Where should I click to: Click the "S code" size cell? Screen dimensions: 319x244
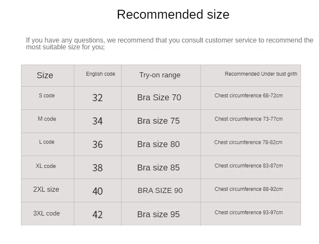pyautogui.click(x=46, y=96)
